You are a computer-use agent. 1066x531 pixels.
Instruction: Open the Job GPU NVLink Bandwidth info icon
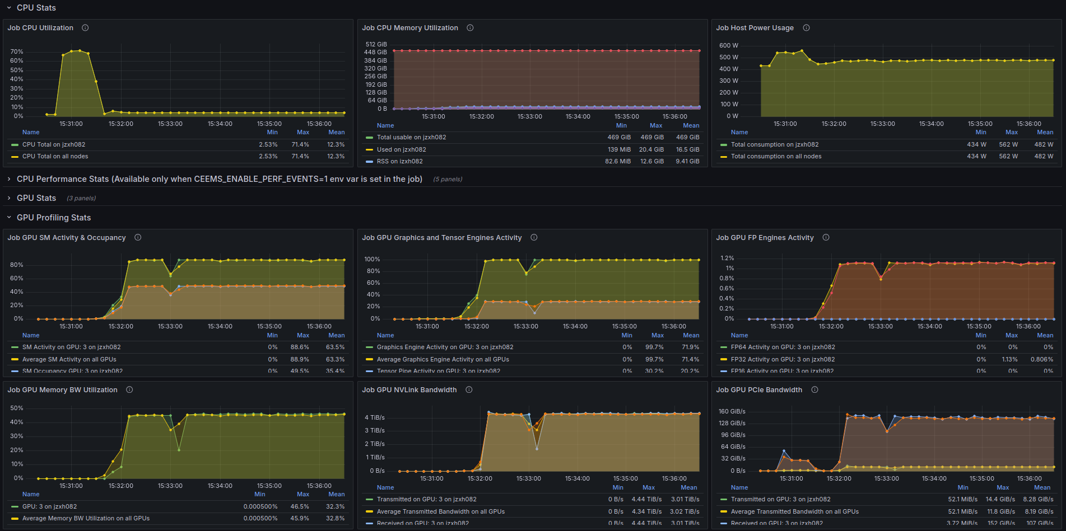469,389
